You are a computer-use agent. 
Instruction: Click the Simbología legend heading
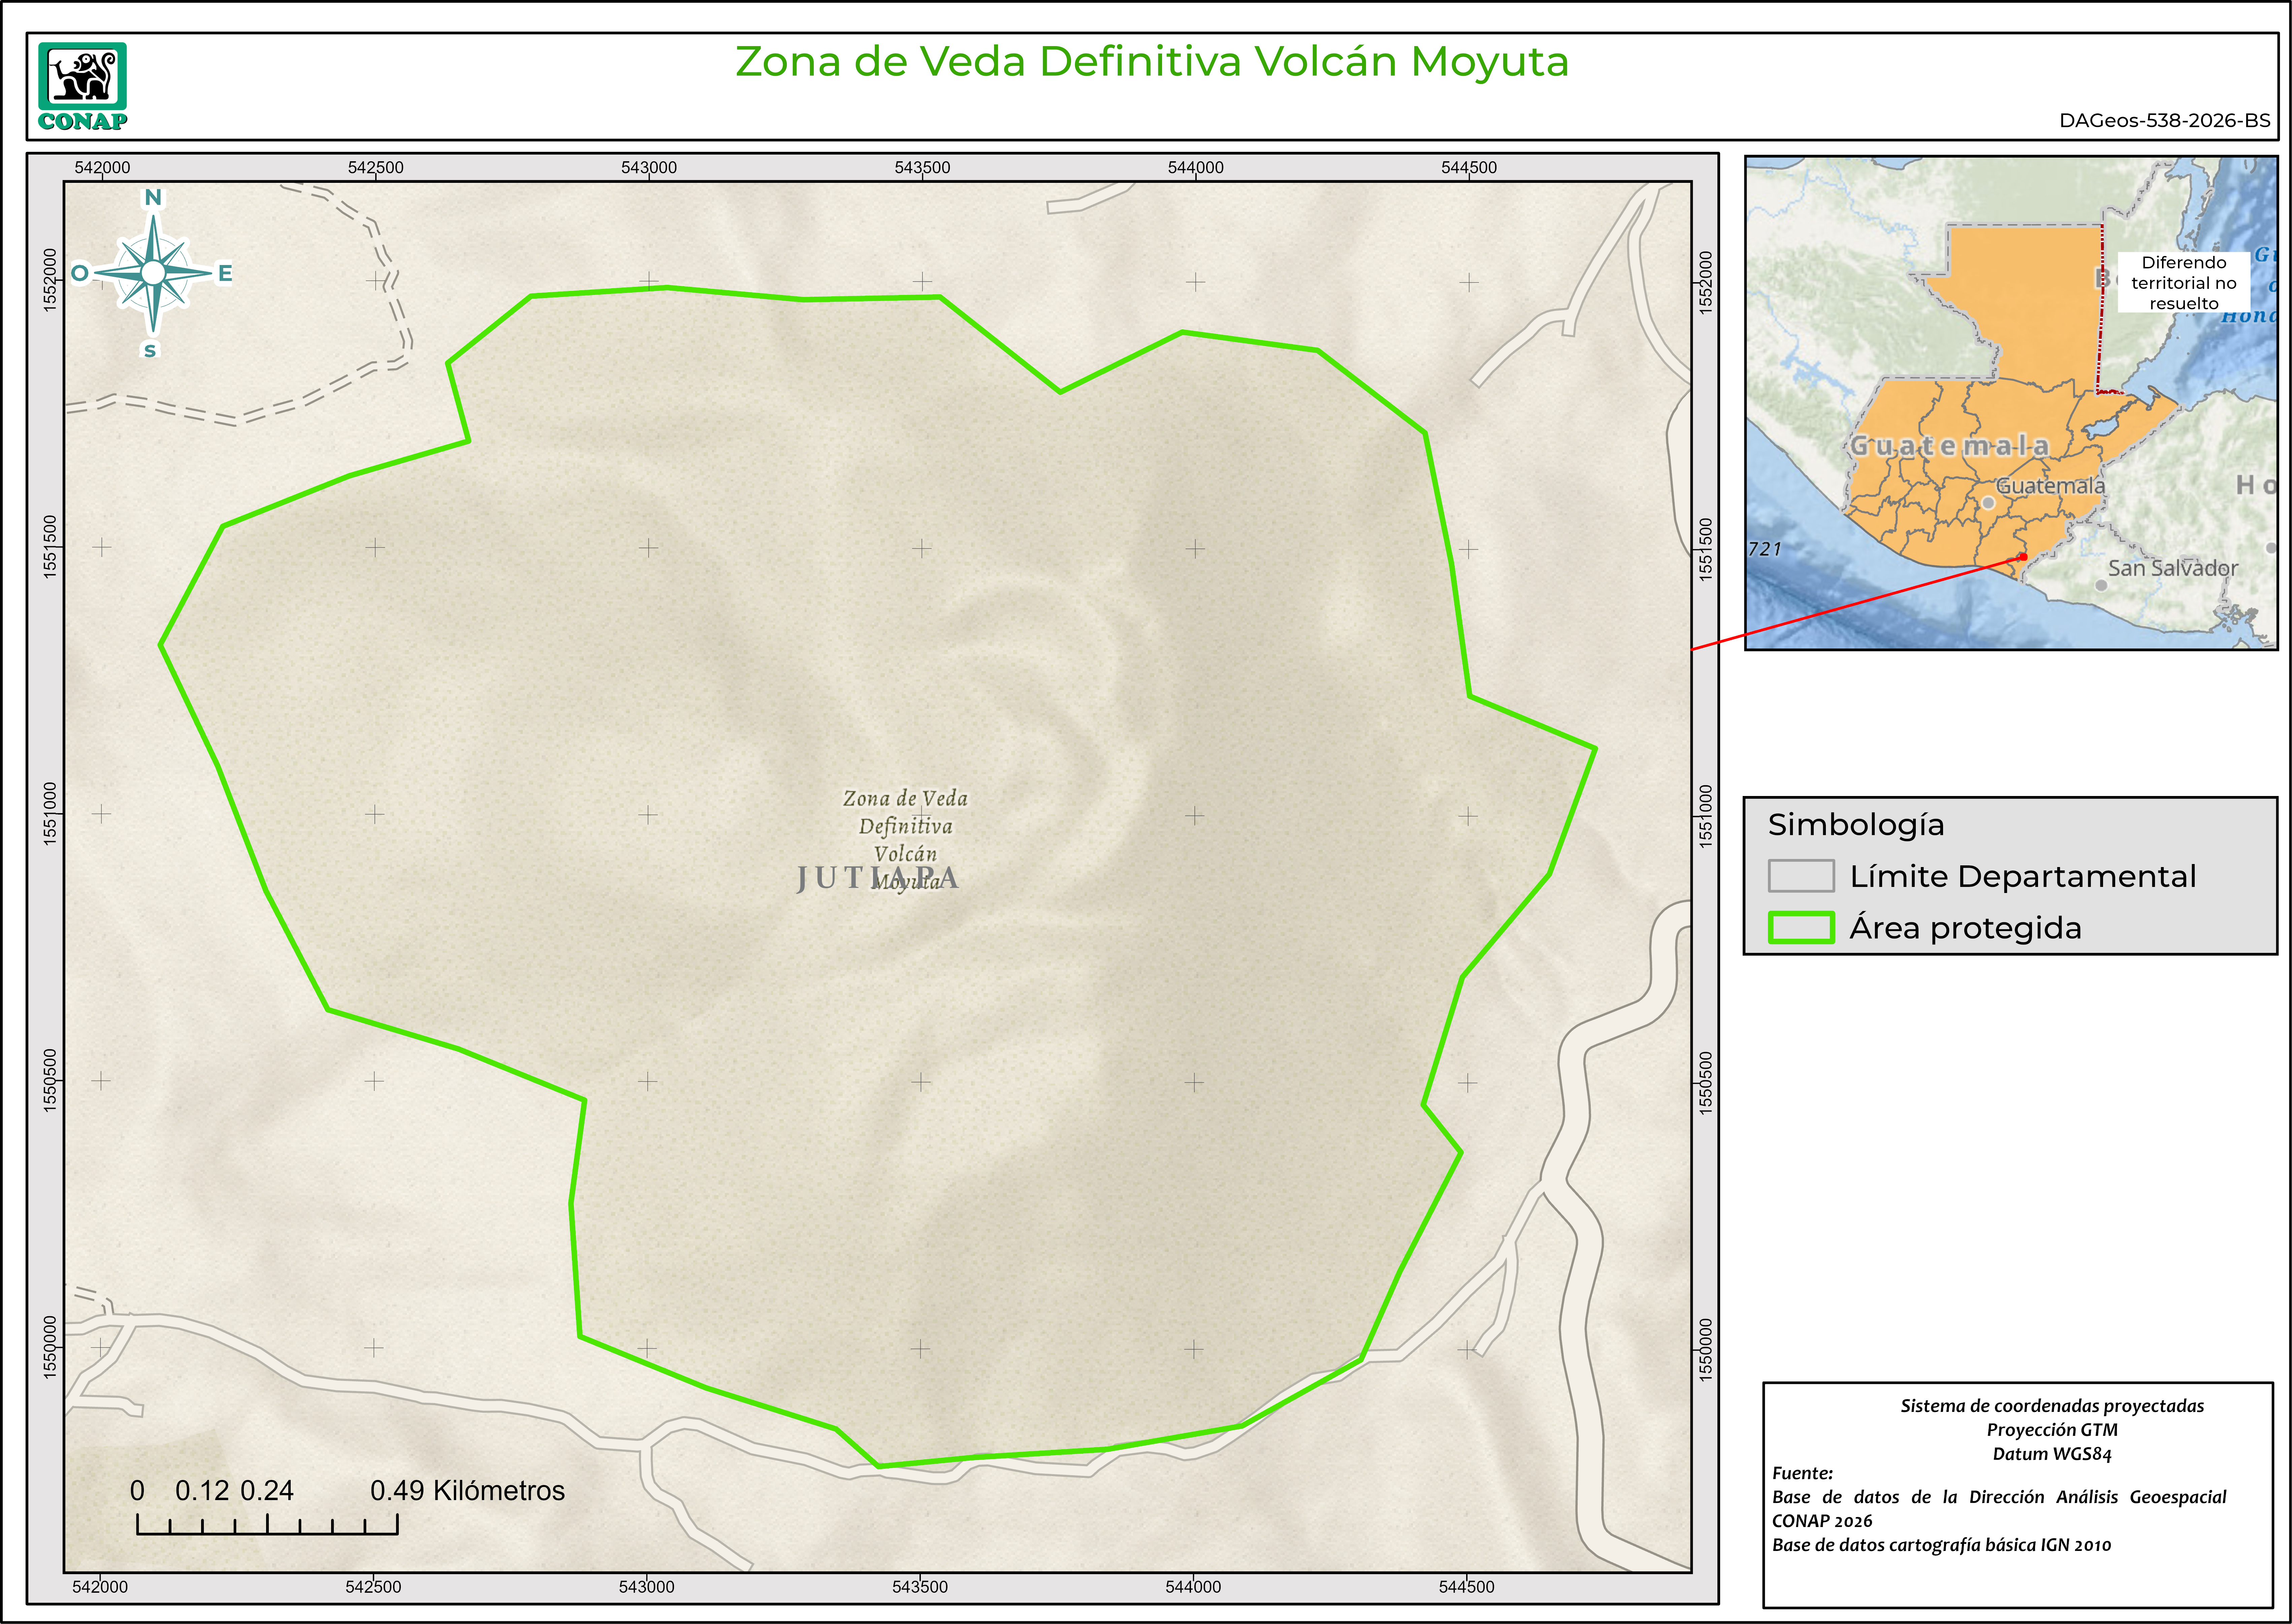tap(1856, 825)
